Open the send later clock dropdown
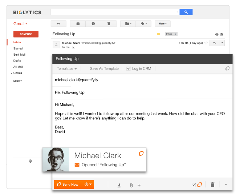The width and height of the screenshot is (236, 194). click(88, 185)
